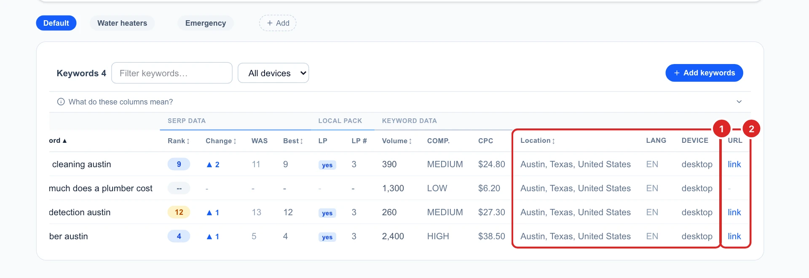This screenshot has height=278, width=809.
Task: Click the volume value 260
Action: click(x=389, y=212)
